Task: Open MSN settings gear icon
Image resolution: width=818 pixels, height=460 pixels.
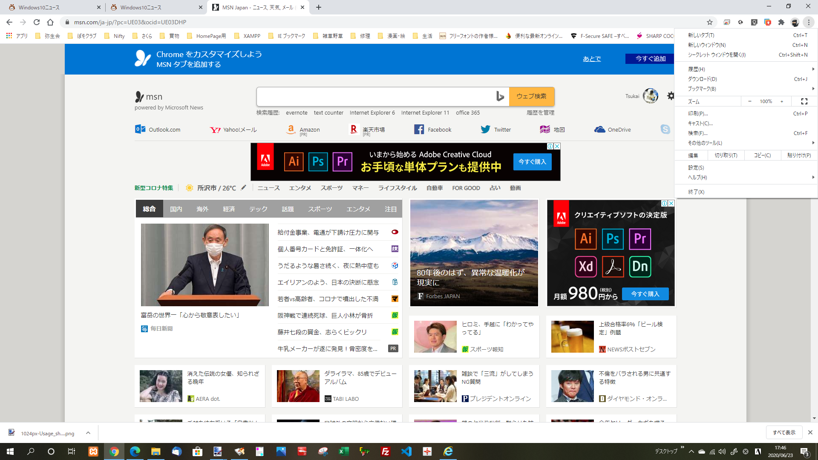Action: (671, 96)
